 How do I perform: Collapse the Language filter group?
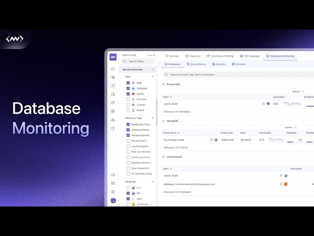point(153,181)
